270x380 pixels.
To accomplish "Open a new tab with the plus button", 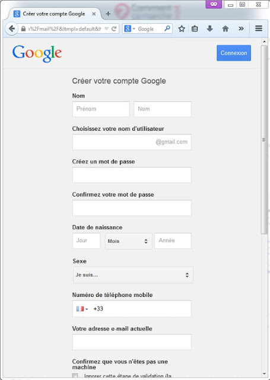I will [x=108, y=14].
